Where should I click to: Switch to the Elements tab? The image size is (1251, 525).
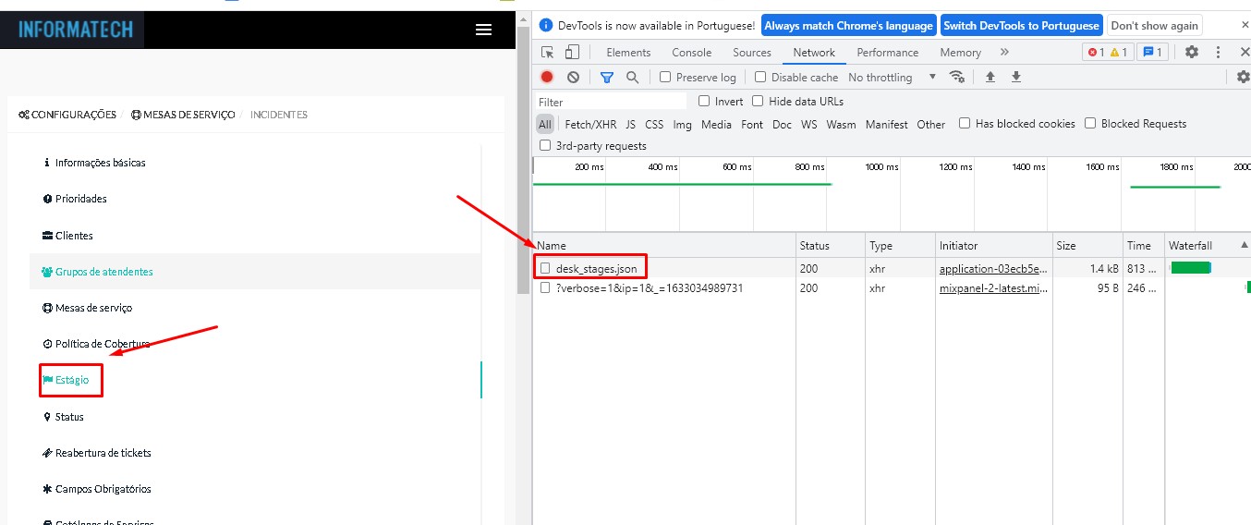628,53
